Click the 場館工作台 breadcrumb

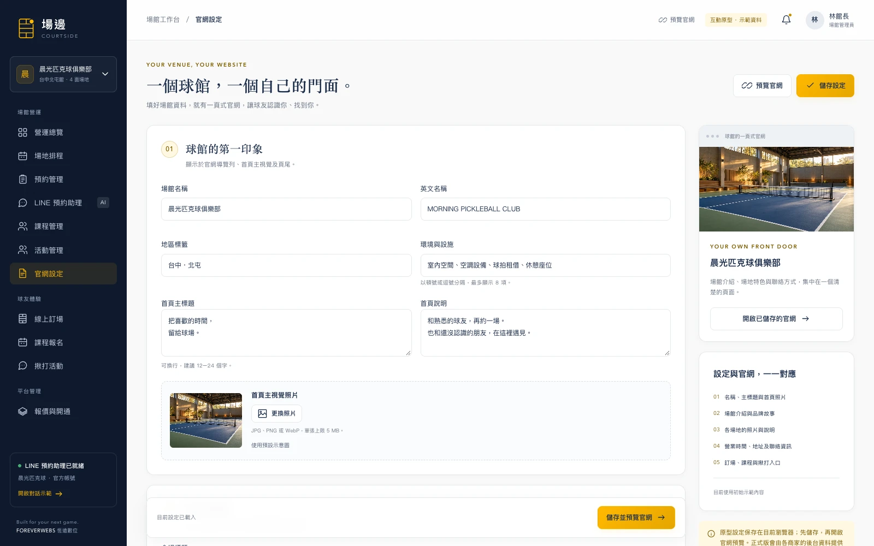point(163,20)
